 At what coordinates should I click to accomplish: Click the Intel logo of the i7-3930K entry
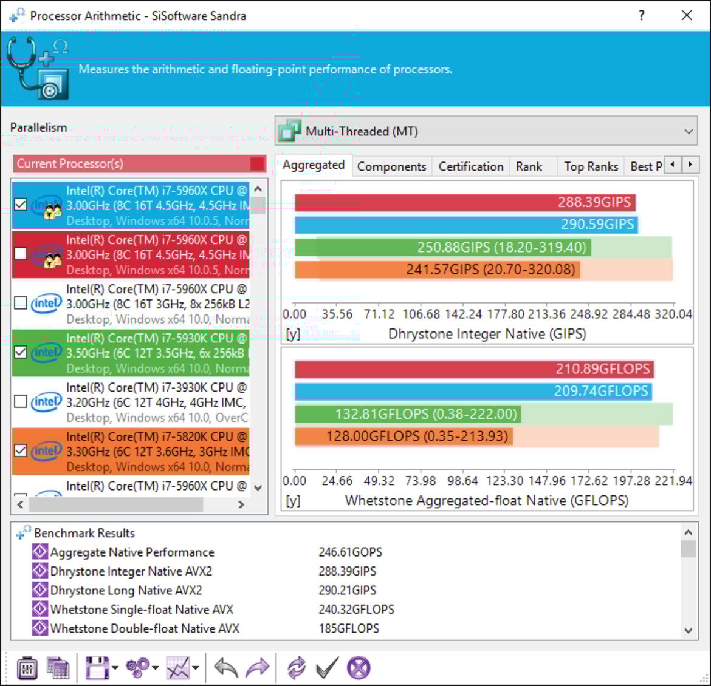pos(46,401)
